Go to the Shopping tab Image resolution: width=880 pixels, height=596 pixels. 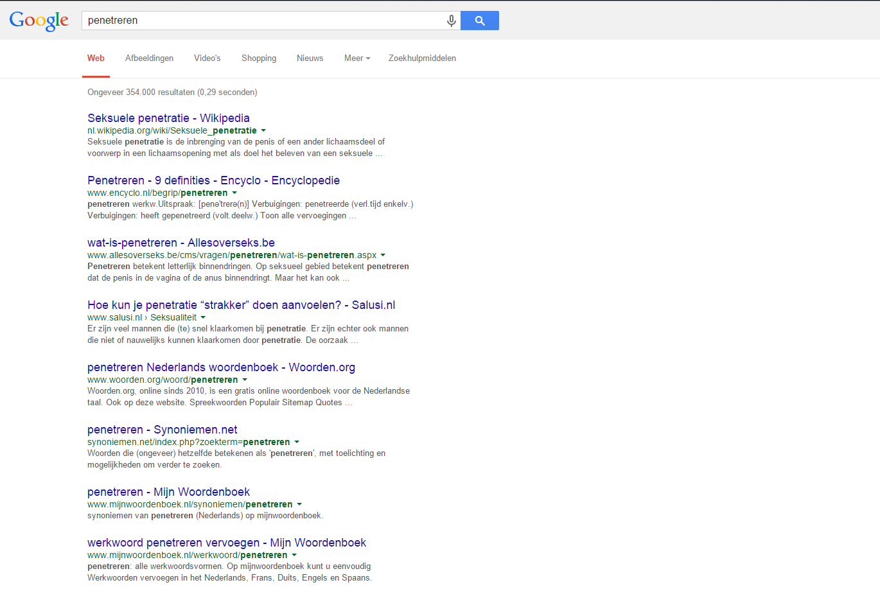(x=259, y=58)
